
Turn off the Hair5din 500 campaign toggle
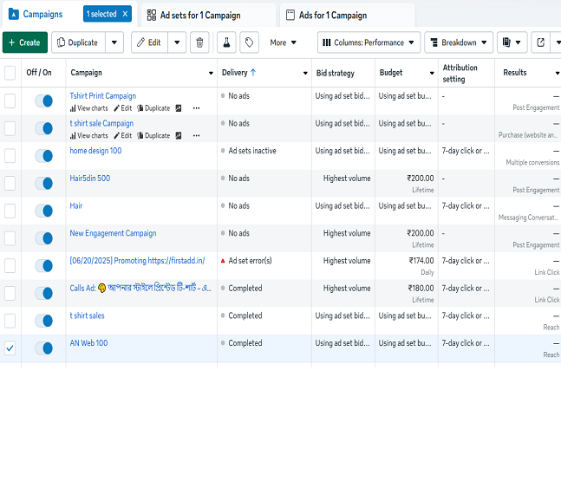pos(43,184)
